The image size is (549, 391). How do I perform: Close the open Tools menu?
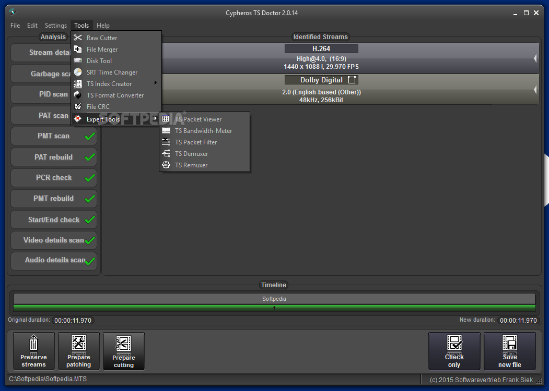tap(81, 25)
